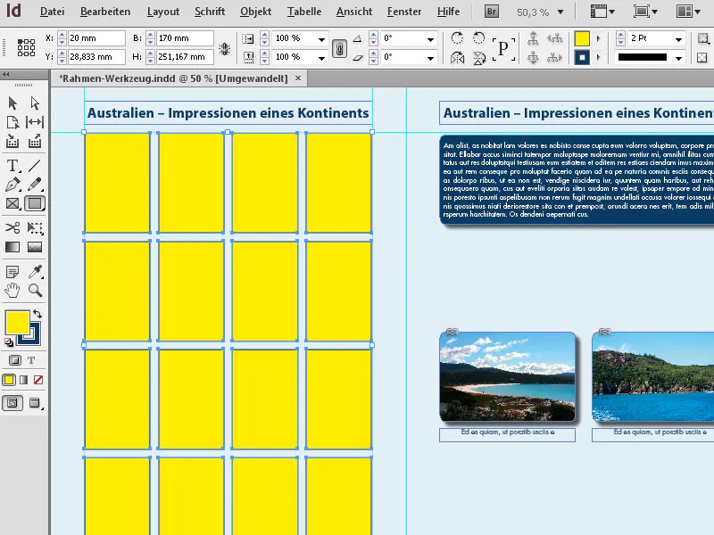The width and height of the screenshot is (714, 535).
Task: Choose the Pen tool
Action: 12,185
